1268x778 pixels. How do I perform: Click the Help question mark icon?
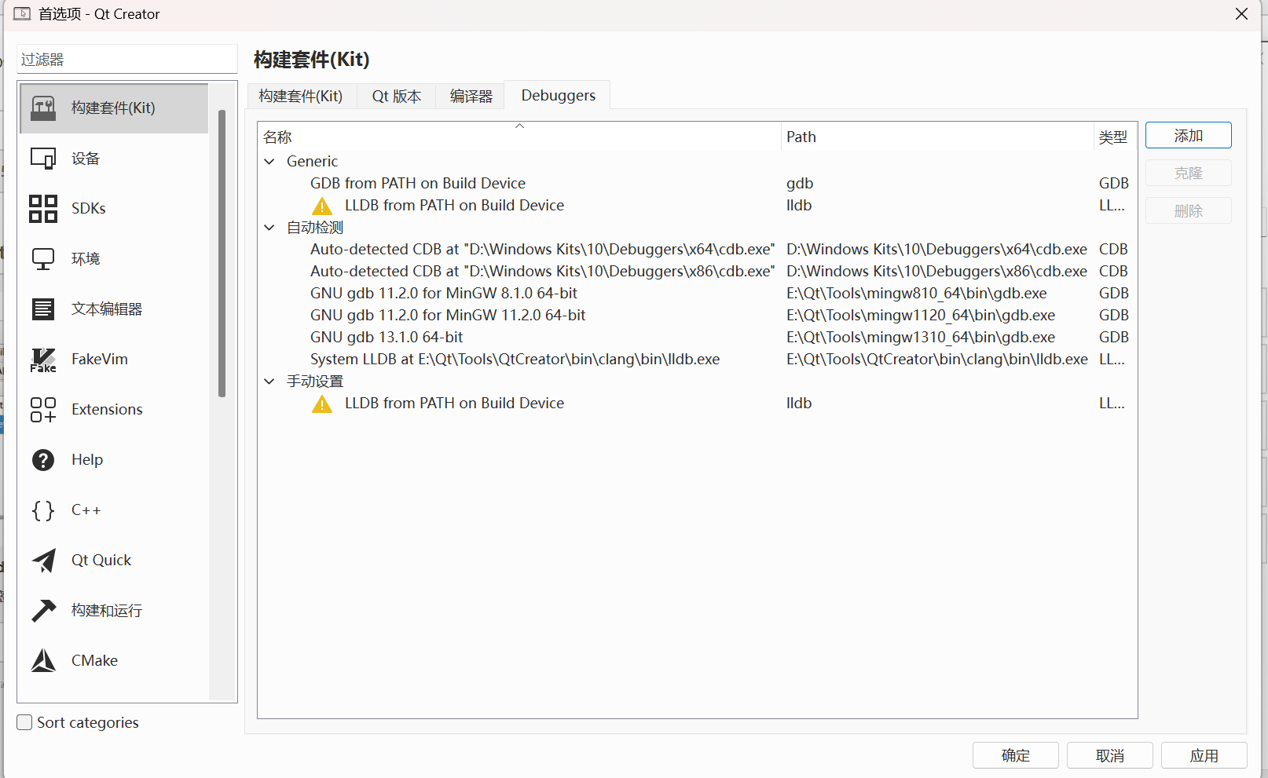pos(43,460)
